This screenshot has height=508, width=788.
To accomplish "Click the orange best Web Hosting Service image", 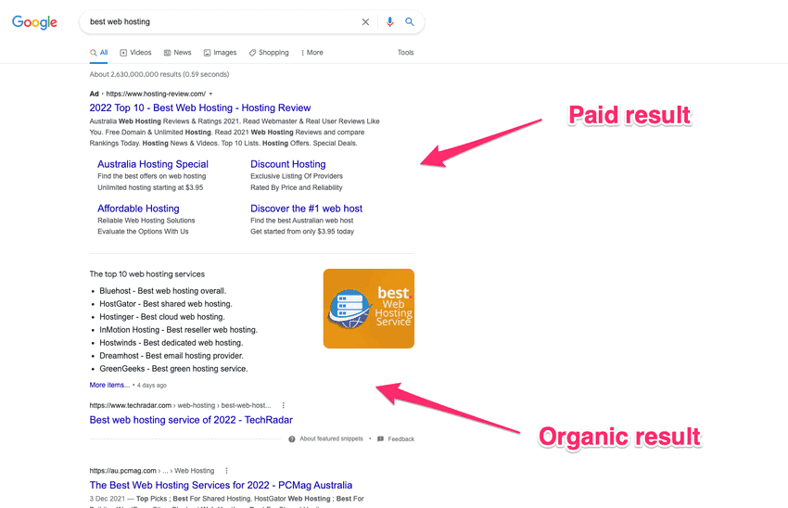I will pos(369,309).
